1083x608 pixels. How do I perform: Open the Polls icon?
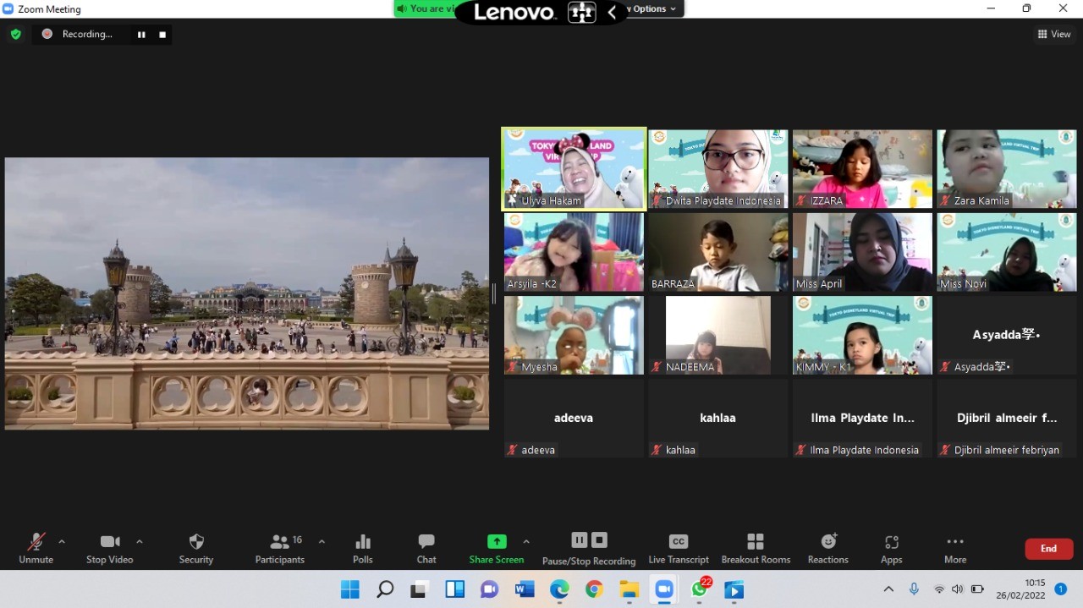coord(363,542)
